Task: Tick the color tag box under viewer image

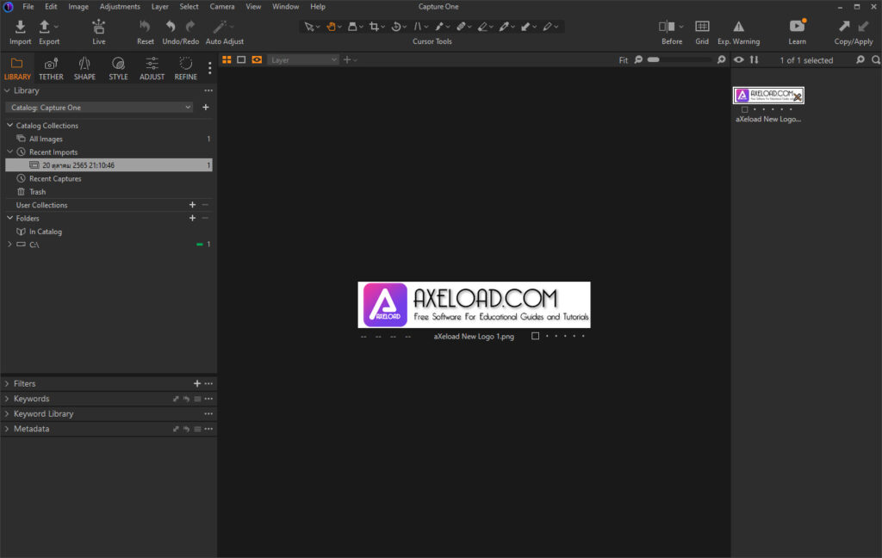Action: click(536, 336)
